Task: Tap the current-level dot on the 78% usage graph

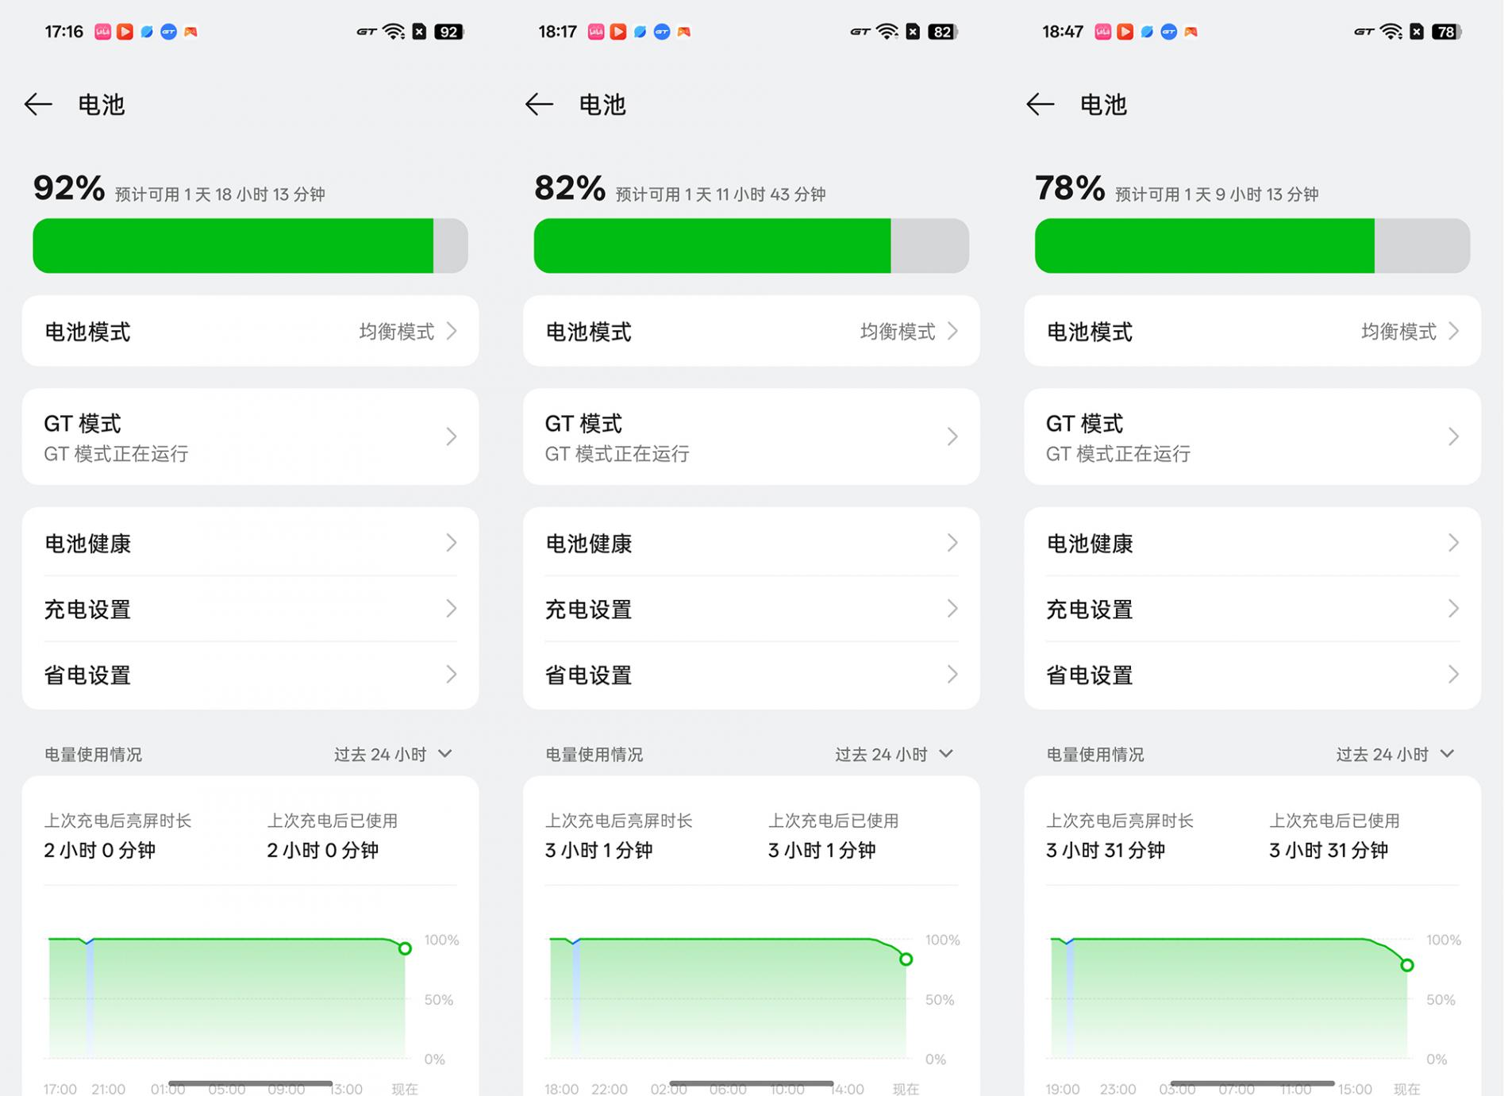Action: point(1407,965)
